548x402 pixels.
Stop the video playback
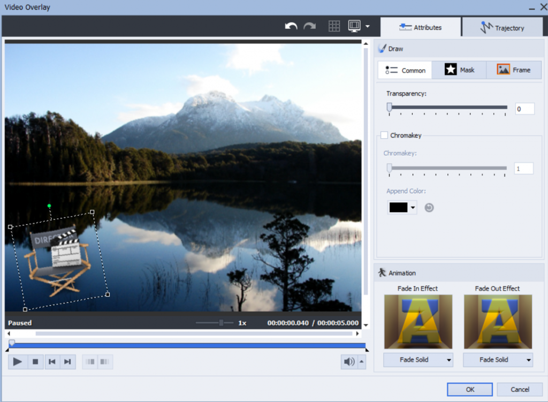tap(35, 362)
